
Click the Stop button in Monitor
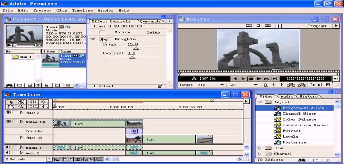point(251,79)
